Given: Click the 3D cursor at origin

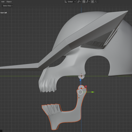Looking at the screenshot, I should point(81,76).
